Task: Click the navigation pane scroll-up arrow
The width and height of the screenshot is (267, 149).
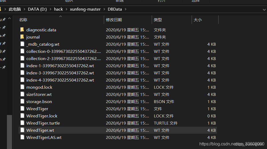Action: (10, 18)
